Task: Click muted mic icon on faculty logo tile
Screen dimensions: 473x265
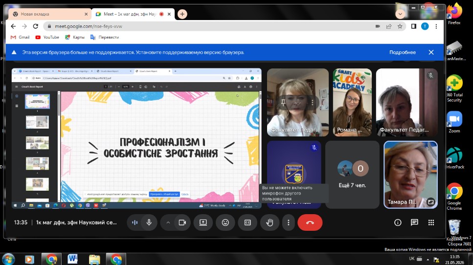Action: [x=314, y=148]
